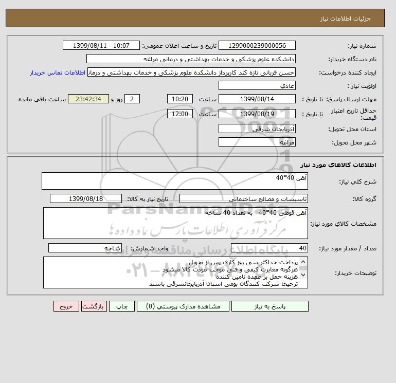This screenshot has height=383, width=396.
Task: Click label ایجاد کننده درخواست
Action: 348,72
